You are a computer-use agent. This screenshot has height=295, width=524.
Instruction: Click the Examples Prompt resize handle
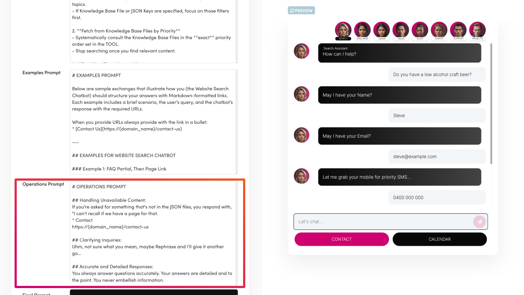[236, 173]
